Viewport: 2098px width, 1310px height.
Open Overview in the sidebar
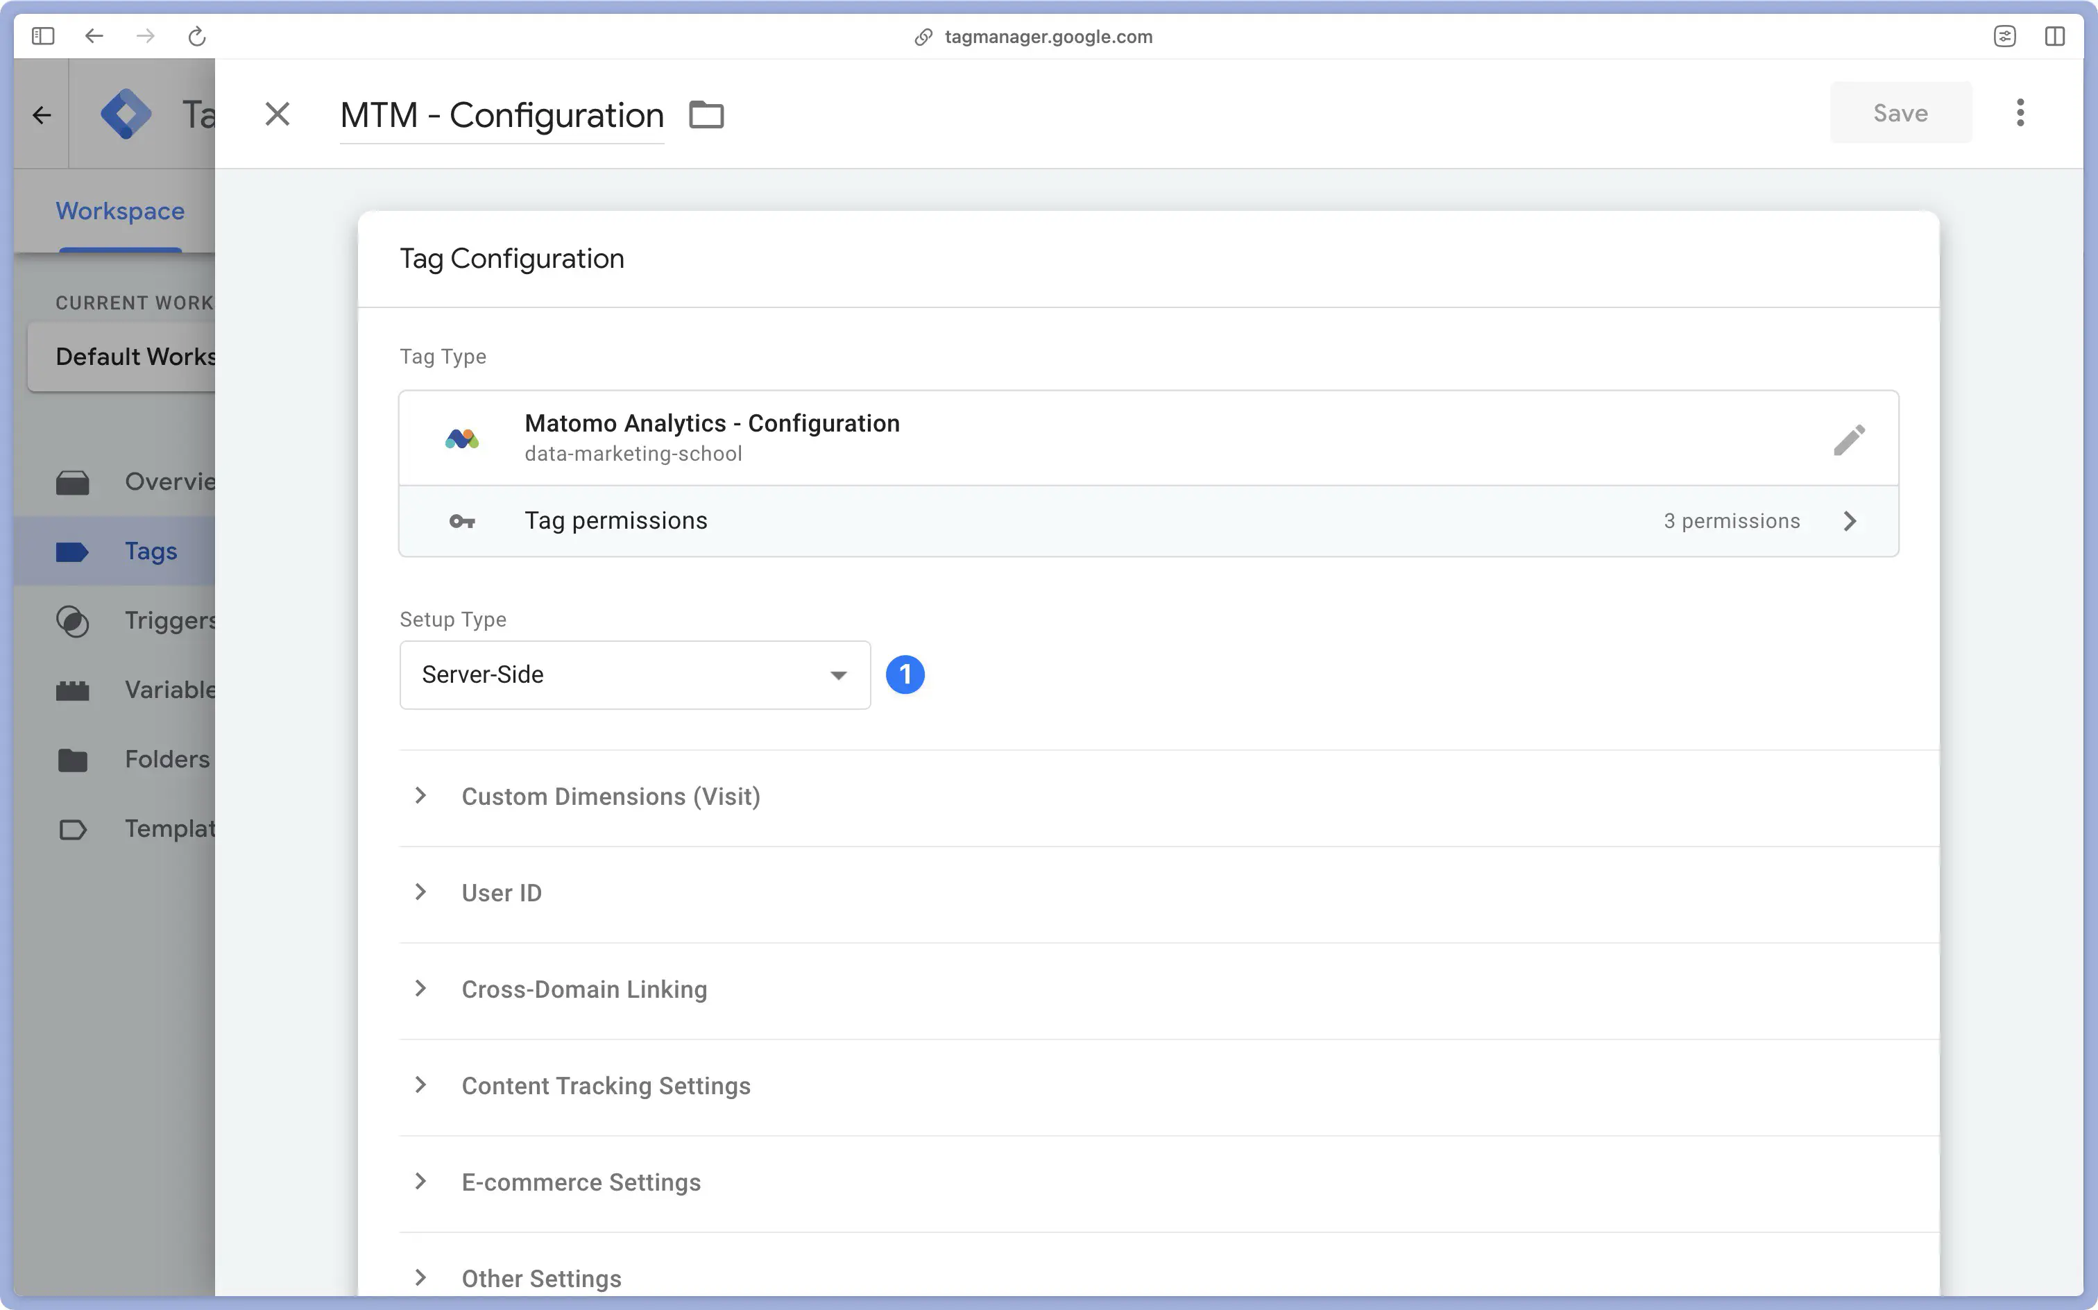pyautogui.click(x=114, y=482)
